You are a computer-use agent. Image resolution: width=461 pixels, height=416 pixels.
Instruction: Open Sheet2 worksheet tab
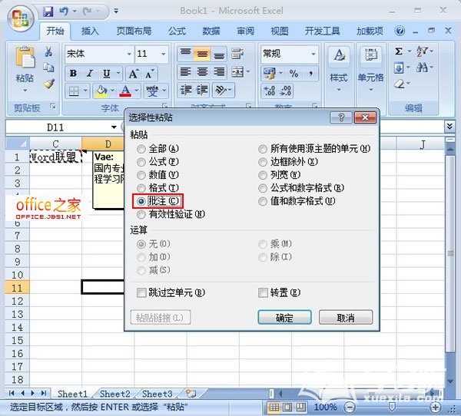pyautogui.click(x=115, y=394)
